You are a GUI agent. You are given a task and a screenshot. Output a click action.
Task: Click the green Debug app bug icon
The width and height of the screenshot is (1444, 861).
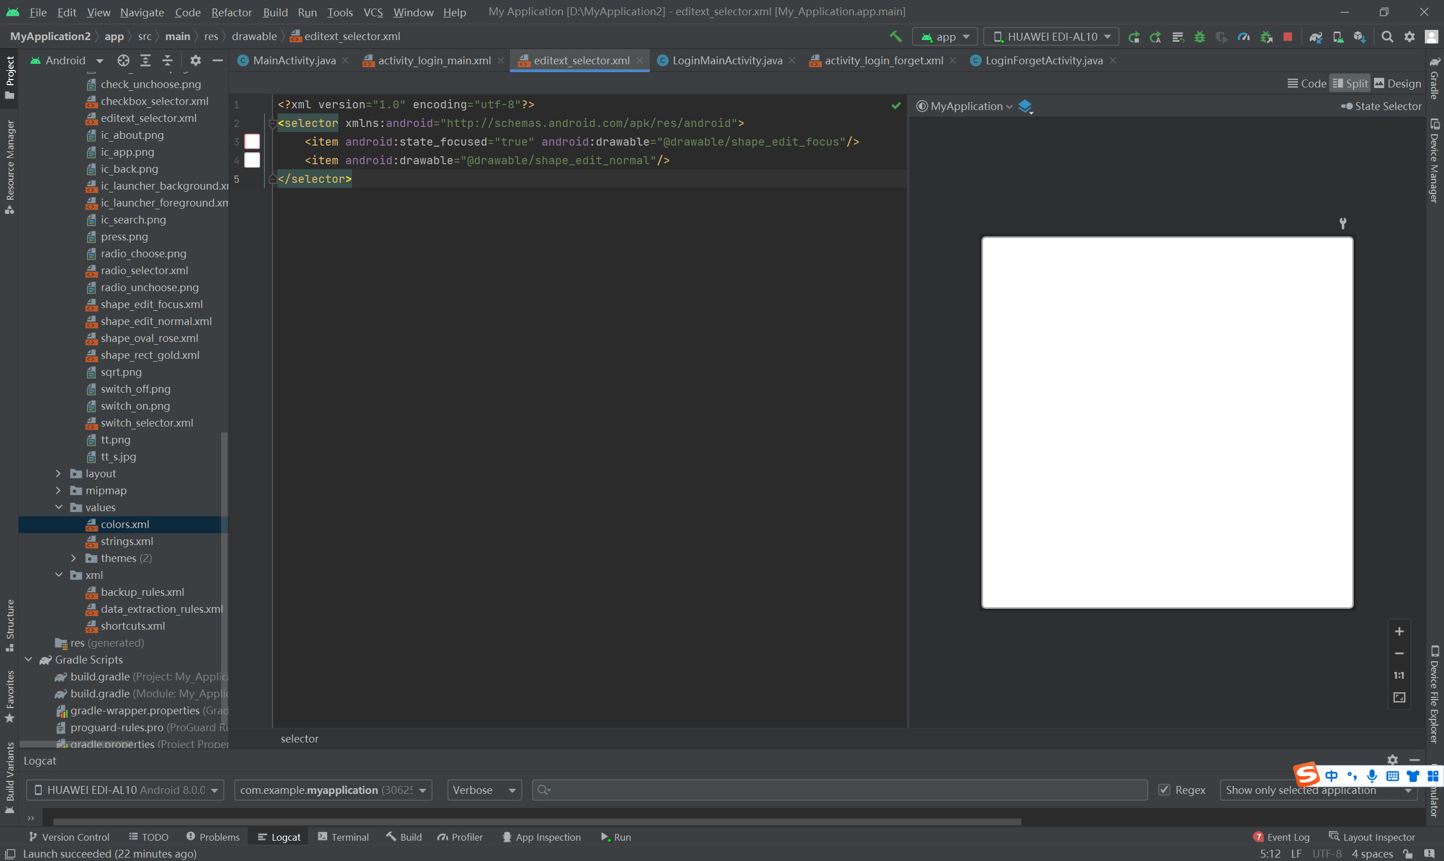click(1199, 37)
